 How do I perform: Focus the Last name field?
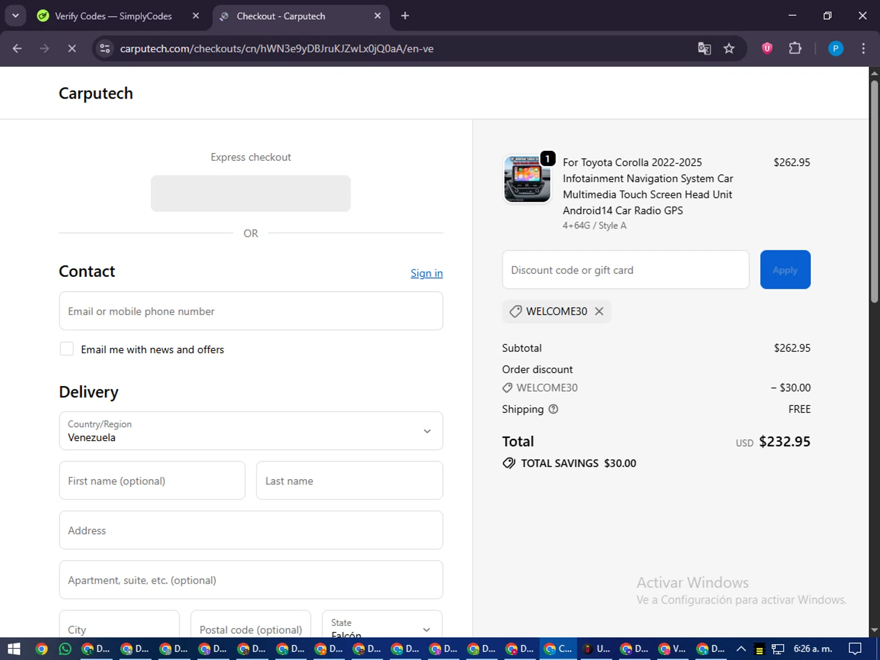pyautogui.click(x=350, y=480)
